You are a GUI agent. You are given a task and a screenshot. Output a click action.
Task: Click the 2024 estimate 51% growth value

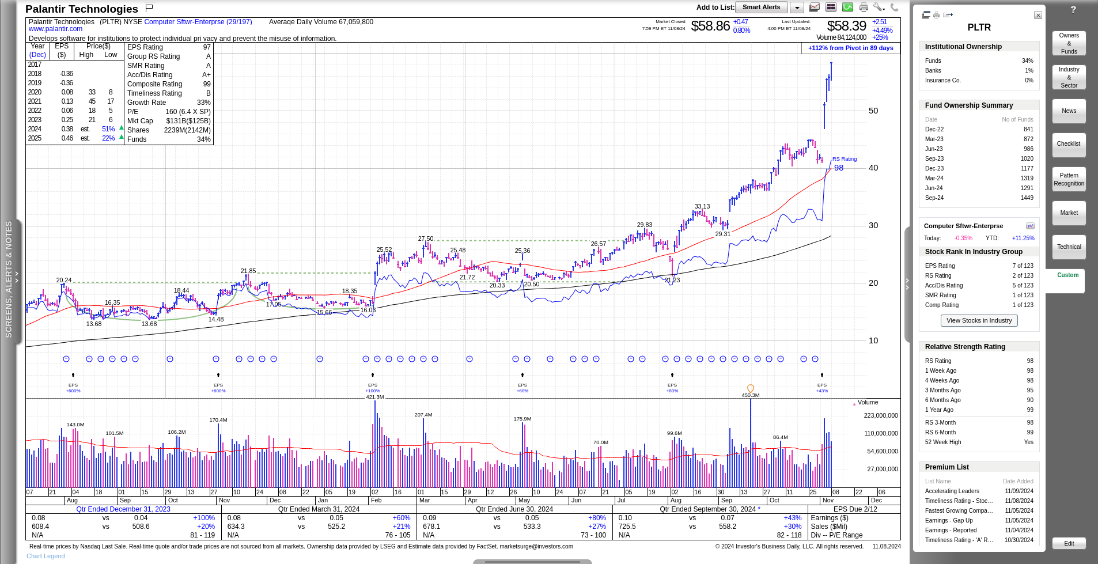coord(108,129)
